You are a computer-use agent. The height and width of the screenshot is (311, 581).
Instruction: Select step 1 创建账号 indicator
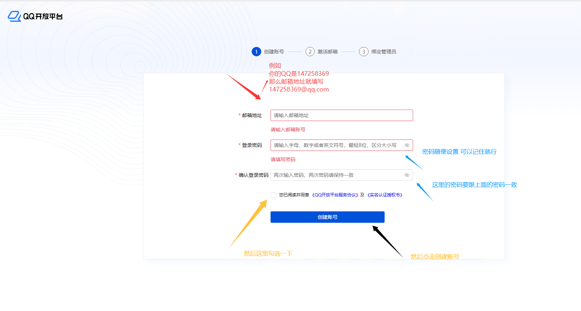tap(268, 52)
